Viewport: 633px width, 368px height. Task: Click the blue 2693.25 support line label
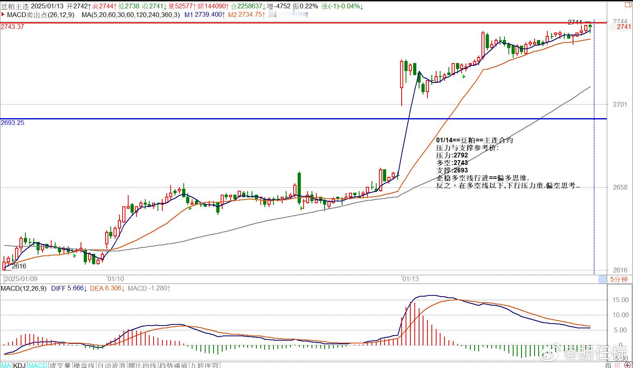(12, 123)
